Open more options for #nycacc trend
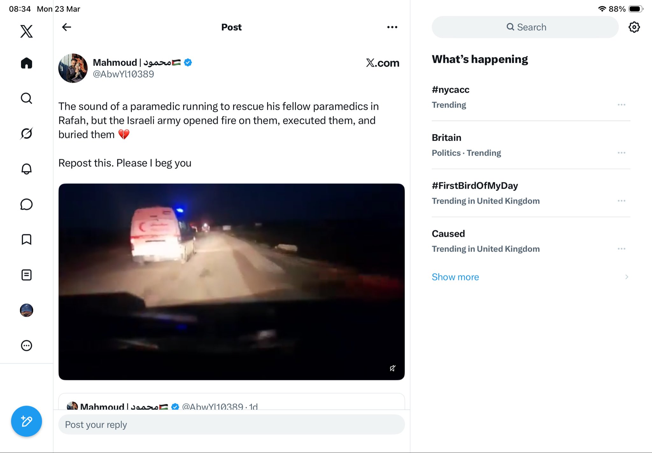Screen dimensions: 652x453 (621, 105)
